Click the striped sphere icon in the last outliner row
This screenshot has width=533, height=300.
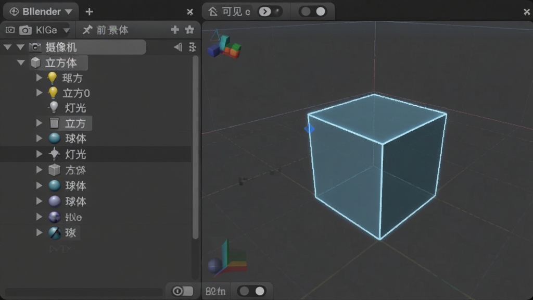pos(54,233)
